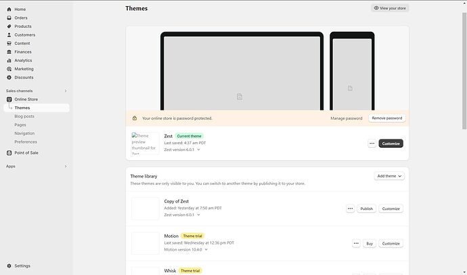The image size is (467, 275).
Task: Click the Marketing label in sidebar
Action: tap(24, 69)
